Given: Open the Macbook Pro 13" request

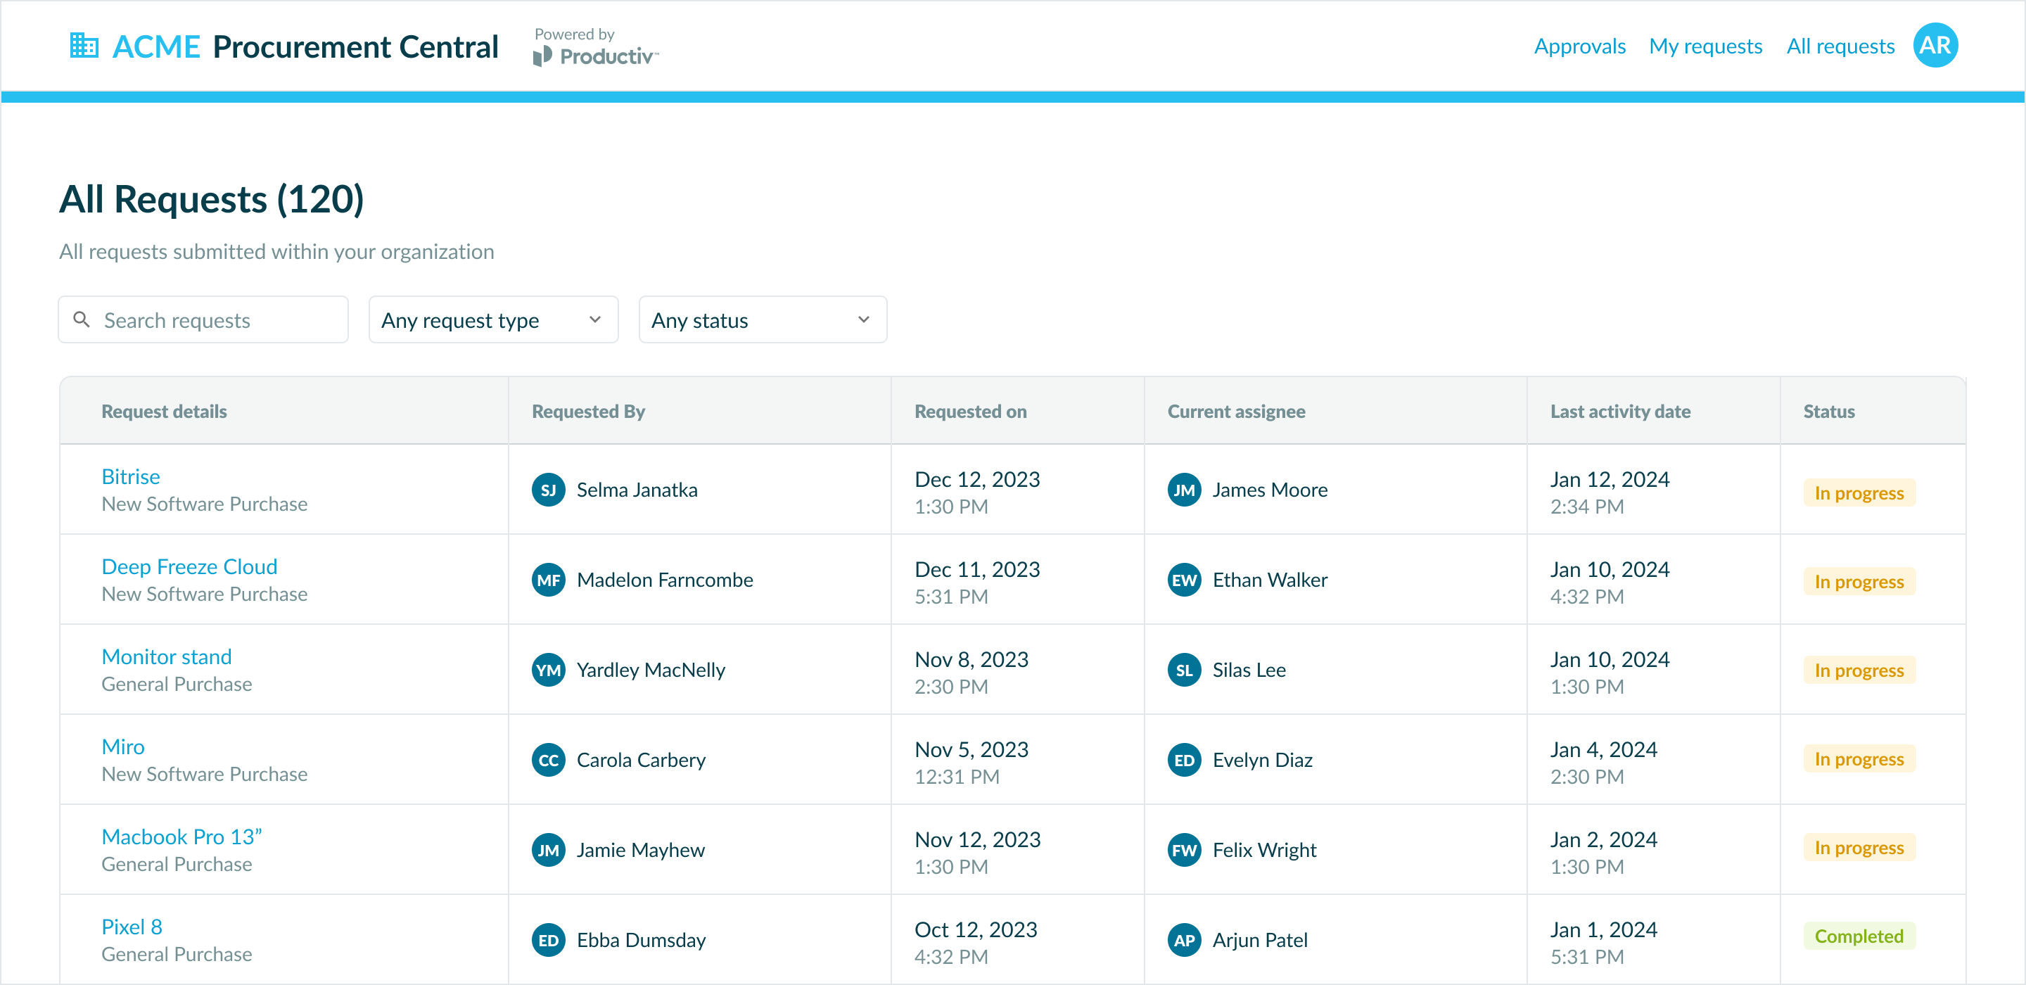Looking at the screenshot, I should click(181, 837).
